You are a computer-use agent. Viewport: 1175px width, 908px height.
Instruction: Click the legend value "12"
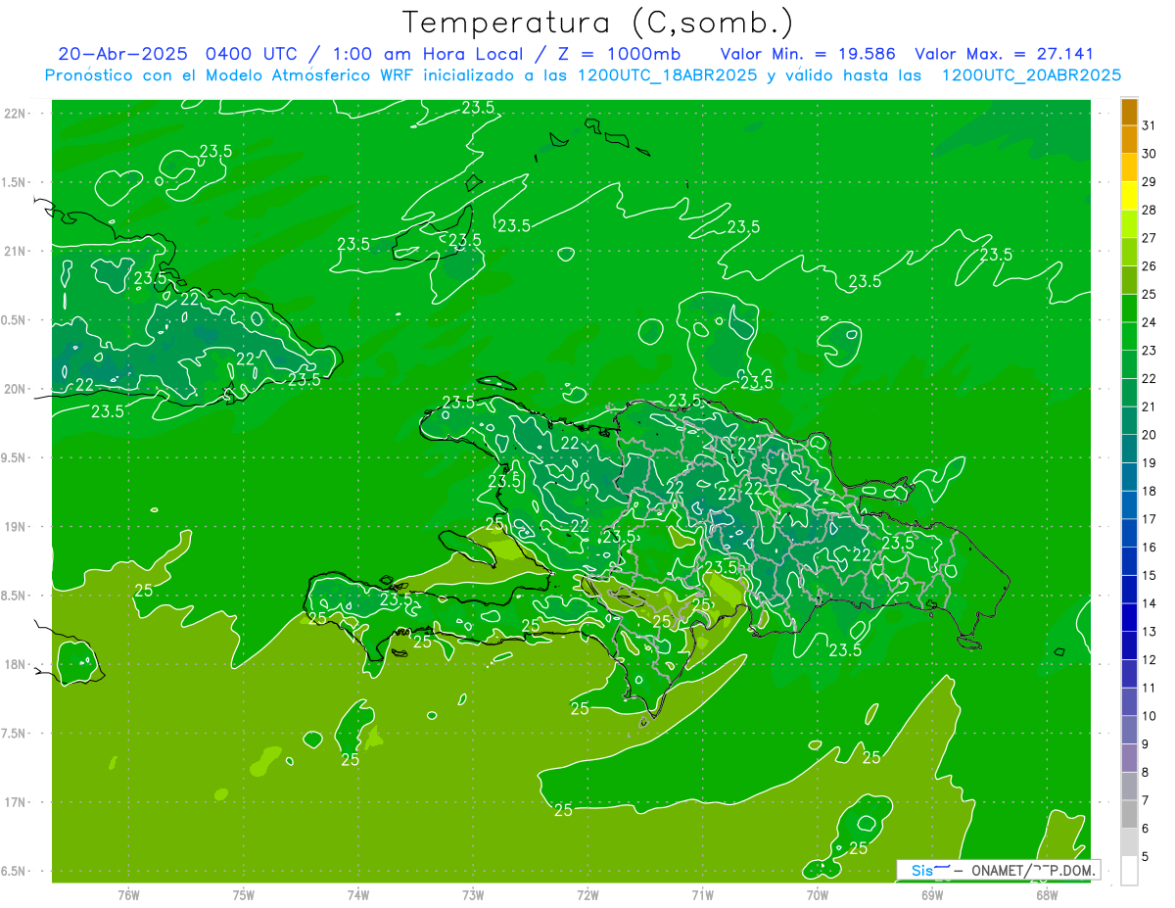[1150, 660]
